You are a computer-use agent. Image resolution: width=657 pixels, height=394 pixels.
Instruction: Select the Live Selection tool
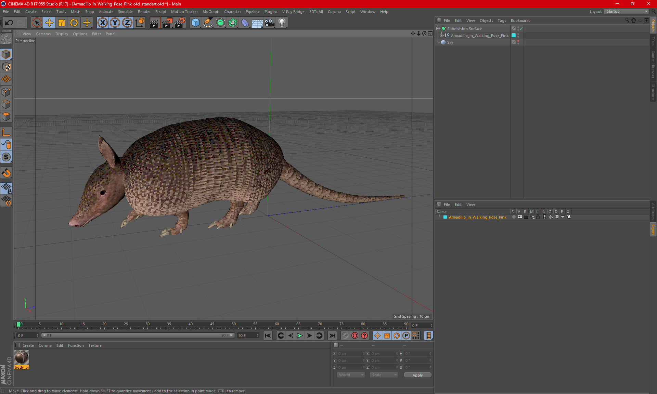tap(37, 23)
